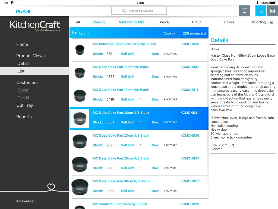The width and height of the screenshot is (278, 209).
Task: Open thumbnail of Individual Cake Pan 10cm
Action: point(80,50)
